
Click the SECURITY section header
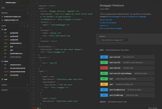[x=5, y=90]
